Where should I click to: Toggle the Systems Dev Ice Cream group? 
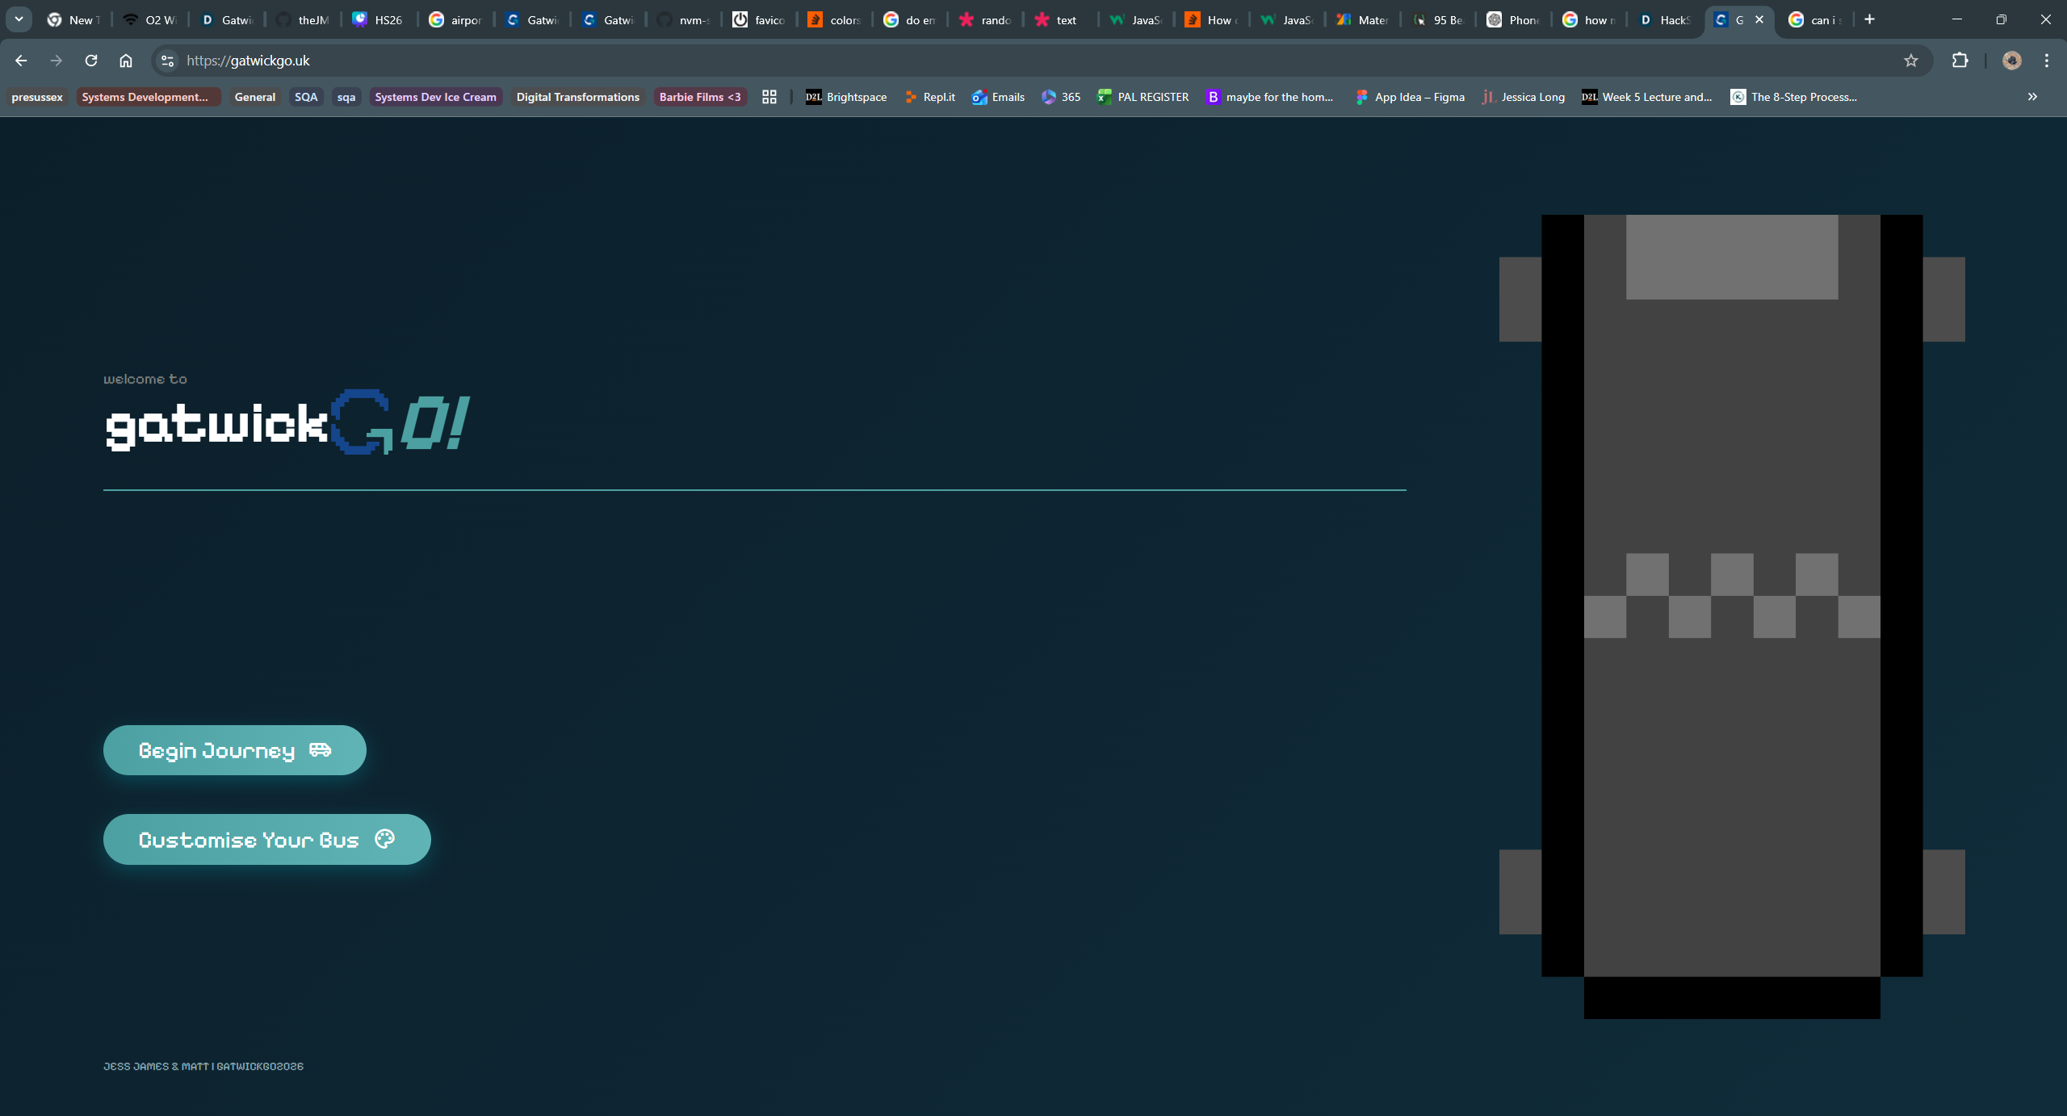(435, 97)
